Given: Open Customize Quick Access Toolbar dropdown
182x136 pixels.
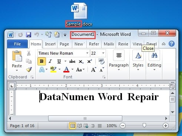Looking at the screenshot, I should click(x=65, y=35).
